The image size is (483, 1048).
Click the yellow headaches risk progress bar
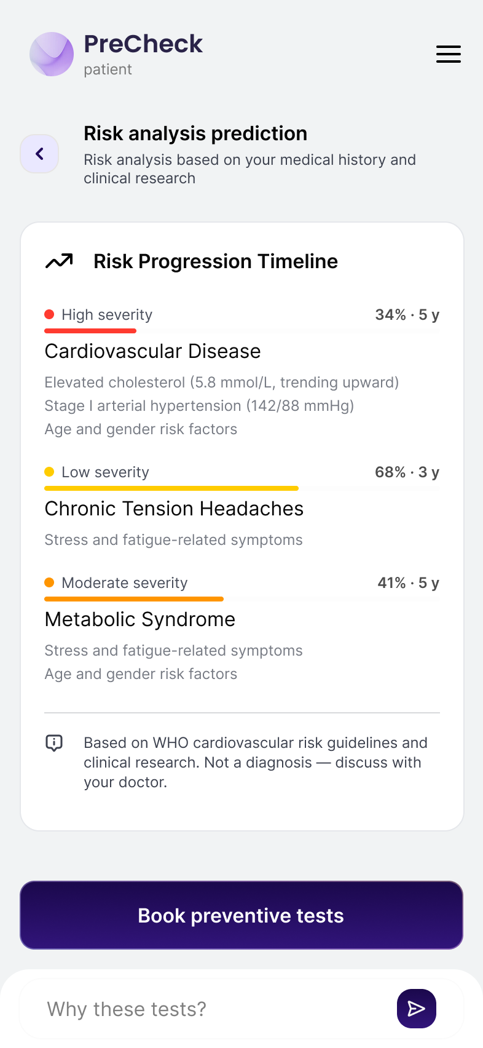(171, 488)
